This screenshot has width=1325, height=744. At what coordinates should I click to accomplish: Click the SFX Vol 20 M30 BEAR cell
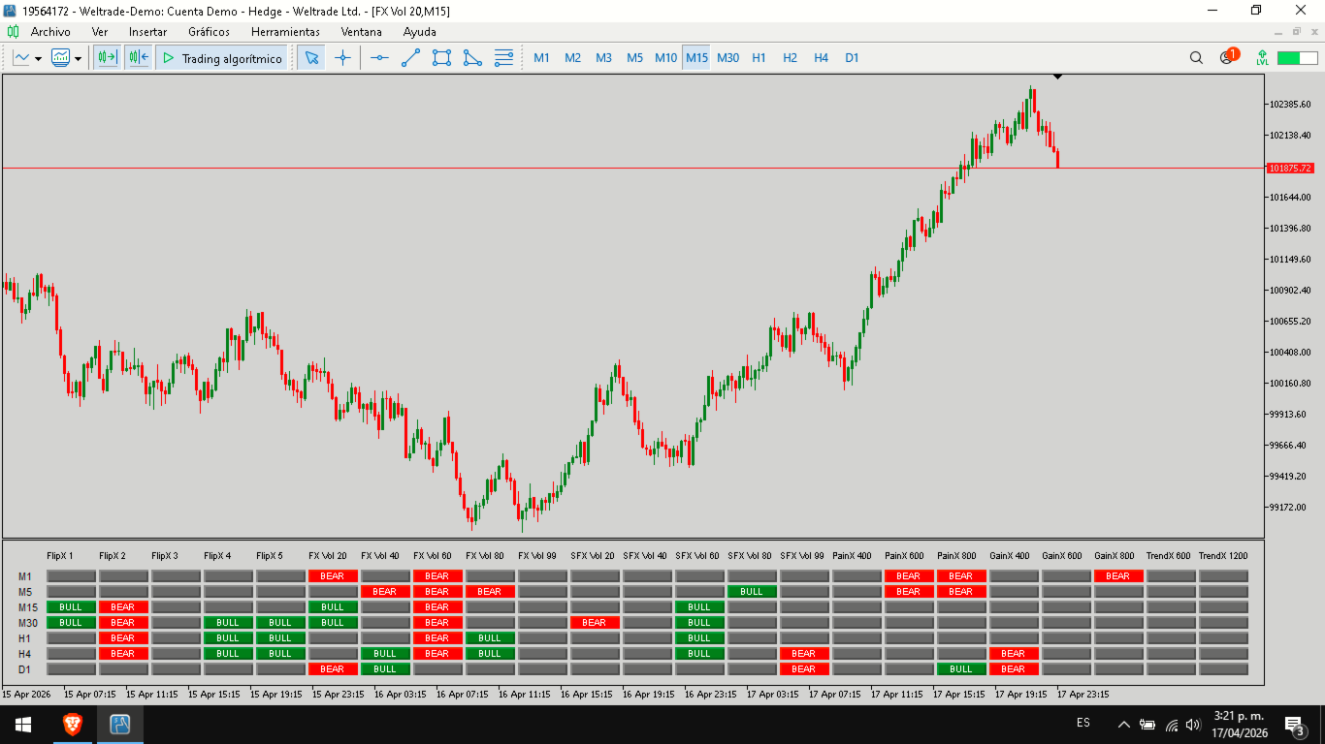595,623
